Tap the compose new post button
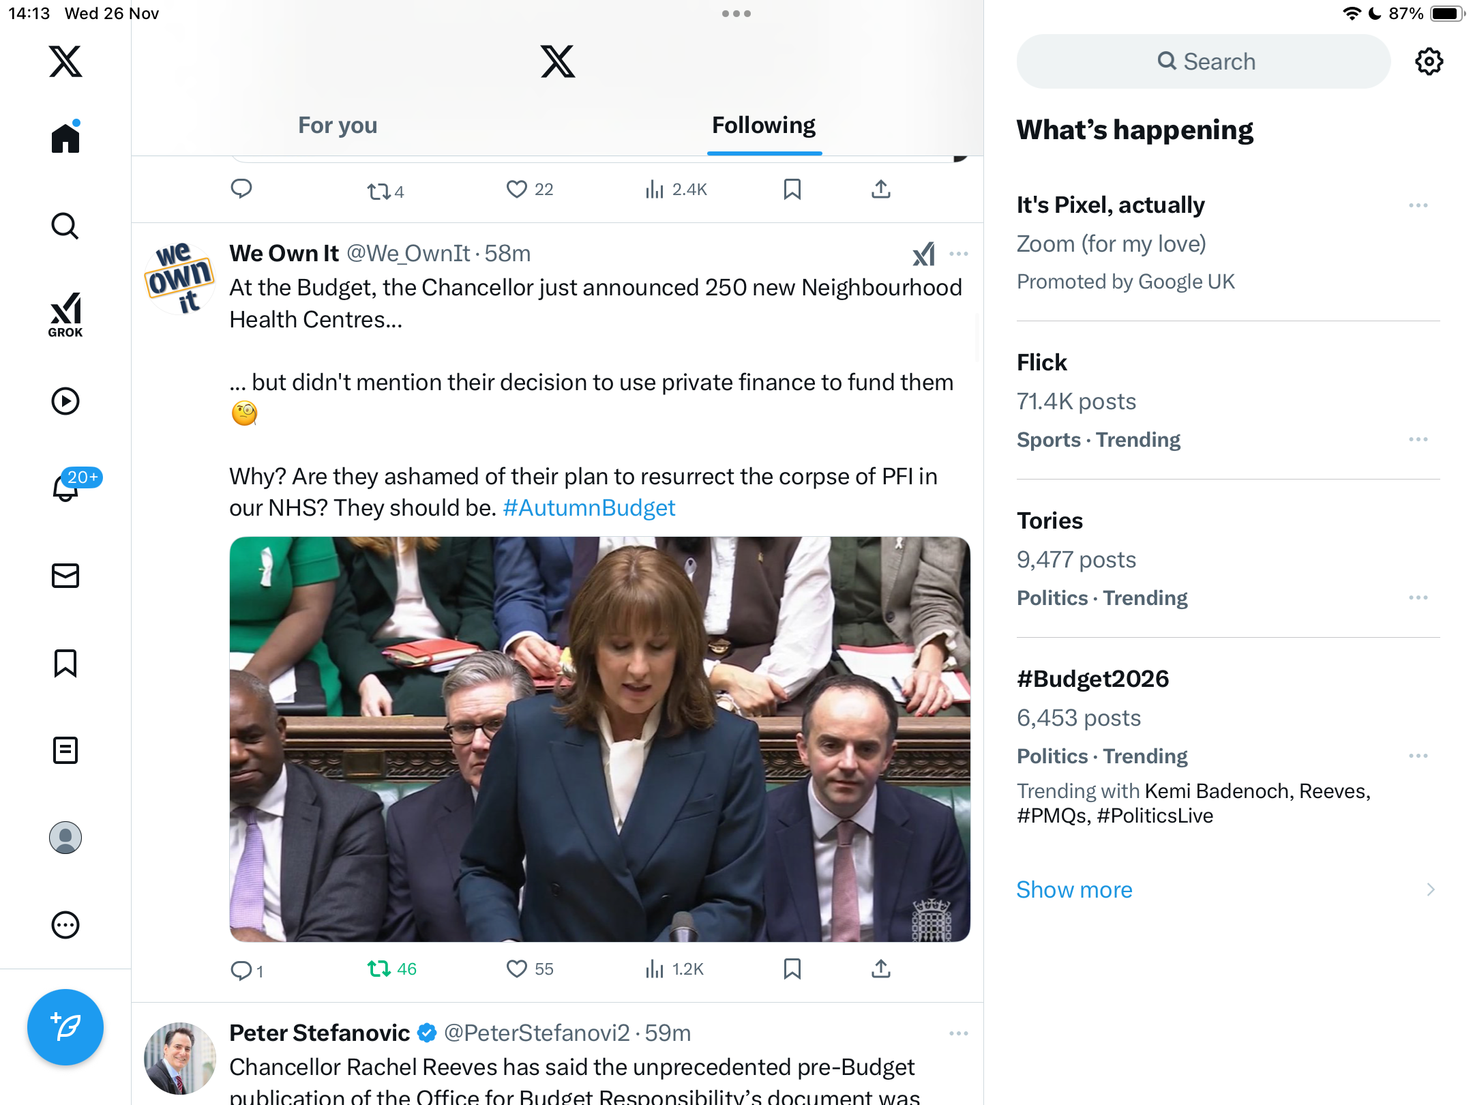The height and width of the screenshot is (1105, 1473). [x=65, y=1027]
